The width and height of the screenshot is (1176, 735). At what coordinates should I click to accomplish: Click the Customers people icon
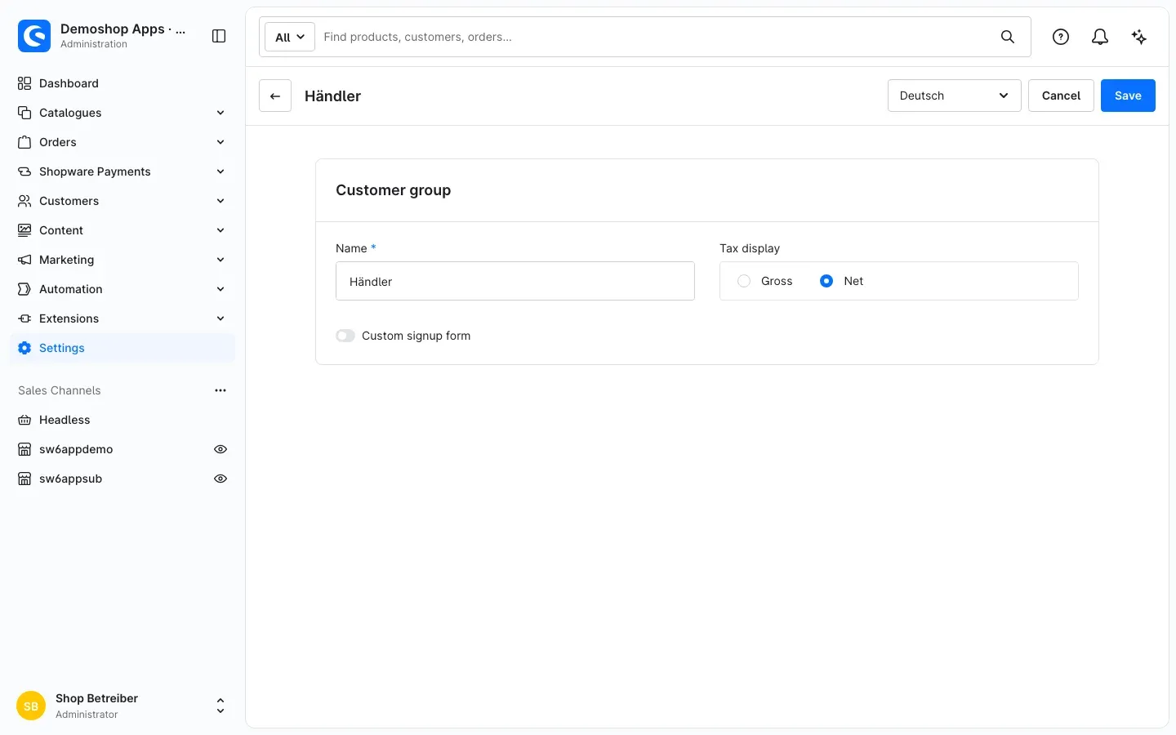24,201
